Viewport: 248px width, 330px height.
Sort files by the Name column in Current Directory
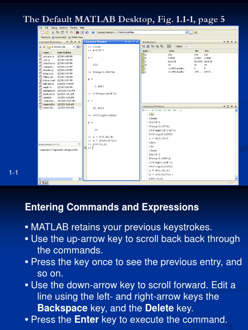(x=47, y=53)
